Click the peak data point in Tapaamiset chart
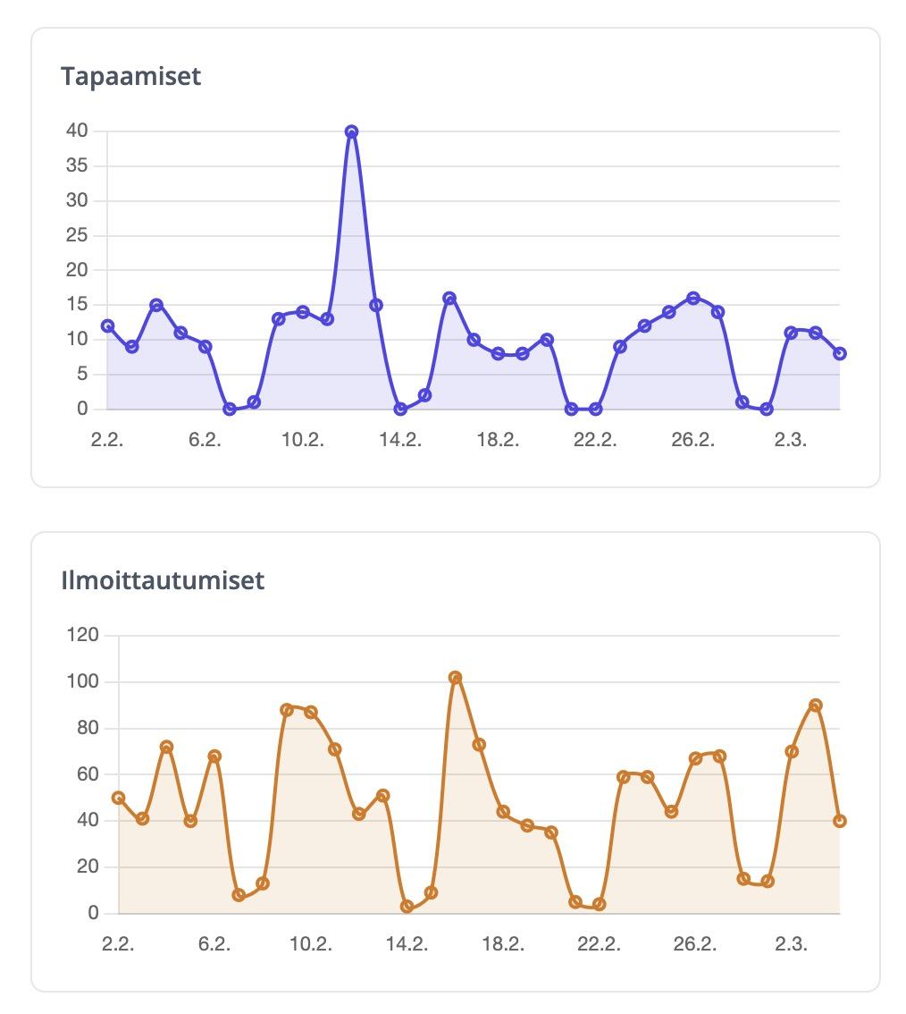Screen dimensions: 906x1014 click(351, 131)
